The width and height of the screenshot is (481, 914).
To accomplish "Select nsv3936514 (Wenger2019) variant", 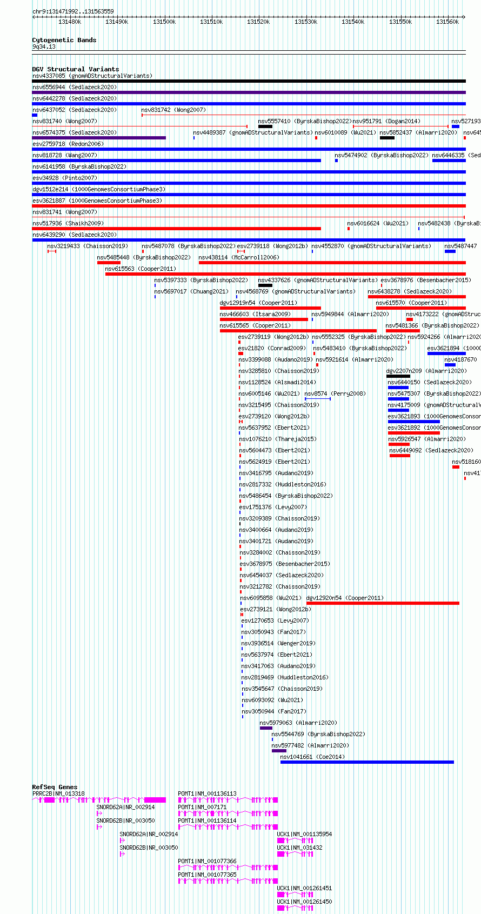I will (278, 643).
